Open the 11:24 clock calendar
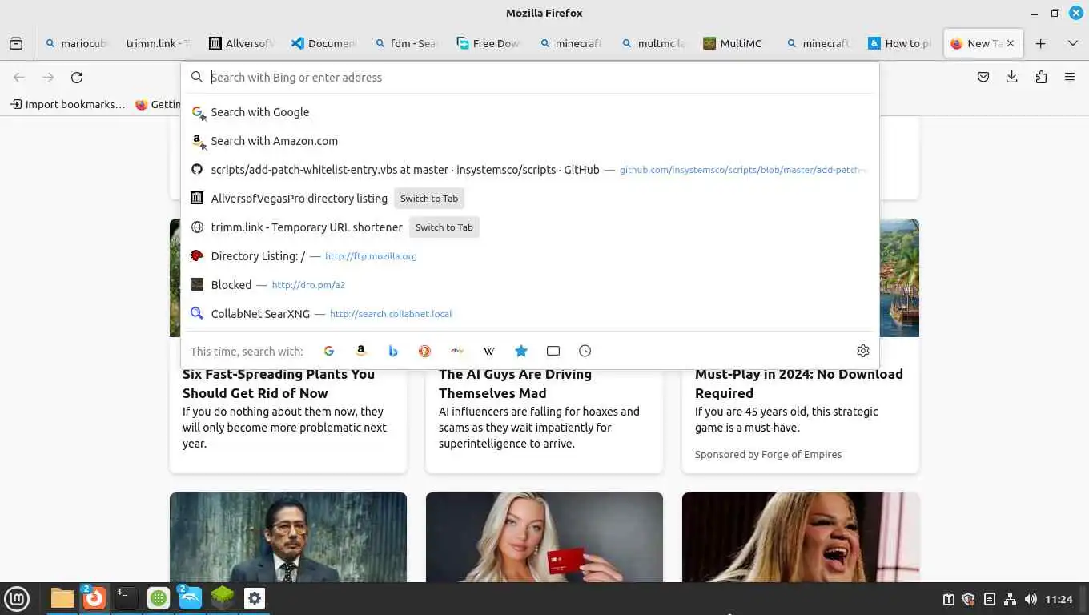This screenshot has width=1089, height=615. click(x=1059, y=599)
